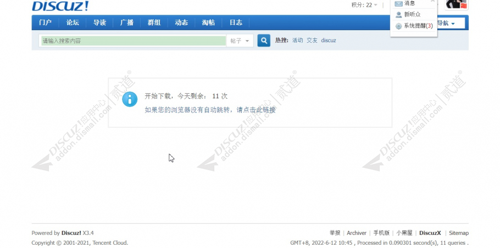Click the 小黑屋 footer link
Image resolution: width=500 pixels, height=248 pixels.
[x=404, y=233]
